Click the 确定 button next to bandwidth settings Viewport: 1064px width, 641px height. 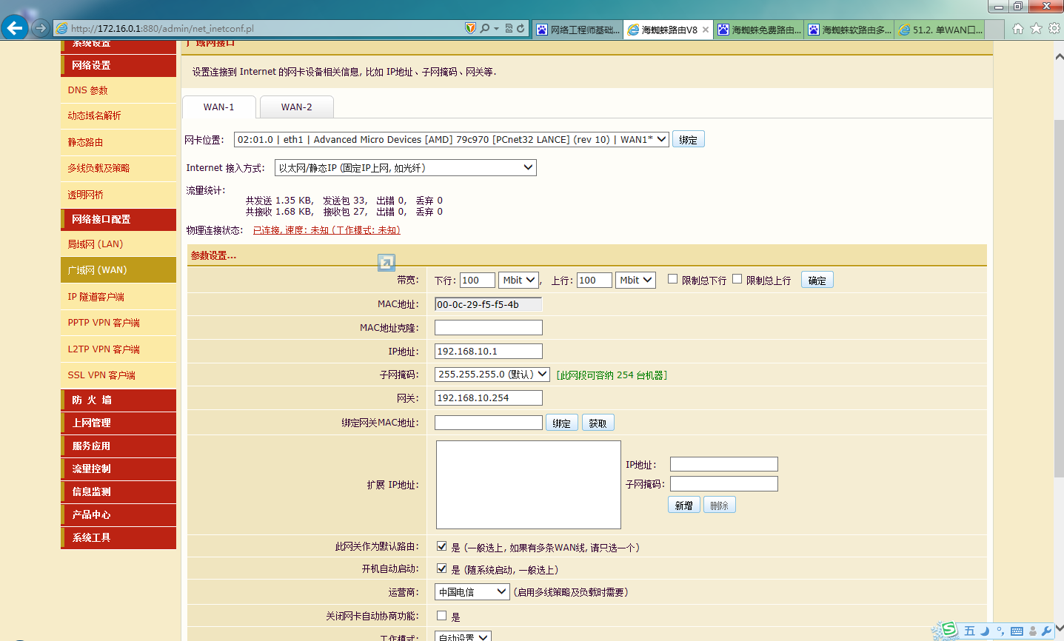[x=816, y=279]
